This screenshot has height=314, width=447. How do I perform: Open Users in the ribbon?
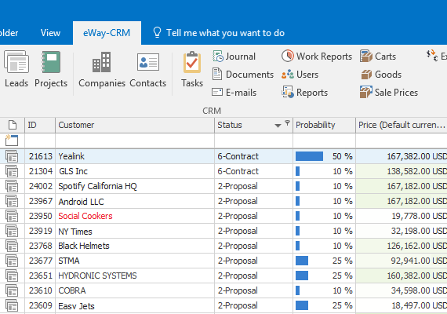click(300, 75)
